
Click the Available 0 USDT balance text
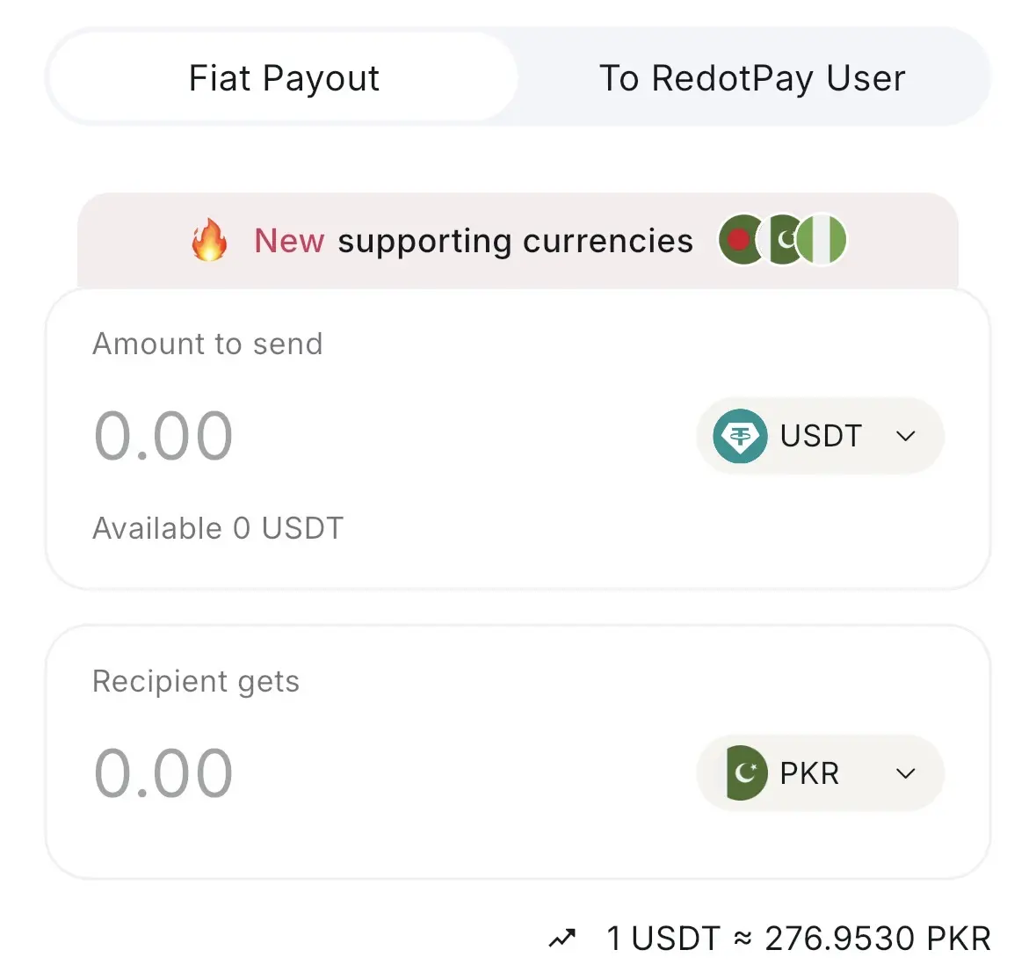pos(218,528)
